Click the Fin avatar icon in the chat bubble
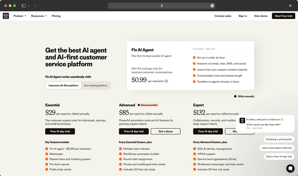 (242, 120)
